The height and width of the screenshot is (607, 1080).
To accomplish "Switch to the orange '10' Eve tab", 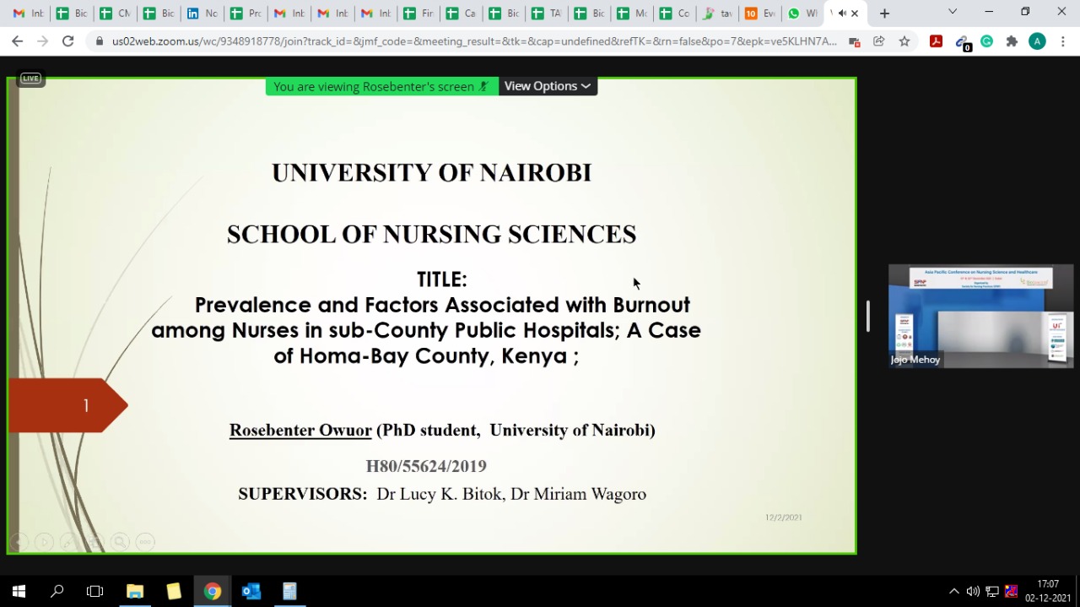I will [762, 14].
